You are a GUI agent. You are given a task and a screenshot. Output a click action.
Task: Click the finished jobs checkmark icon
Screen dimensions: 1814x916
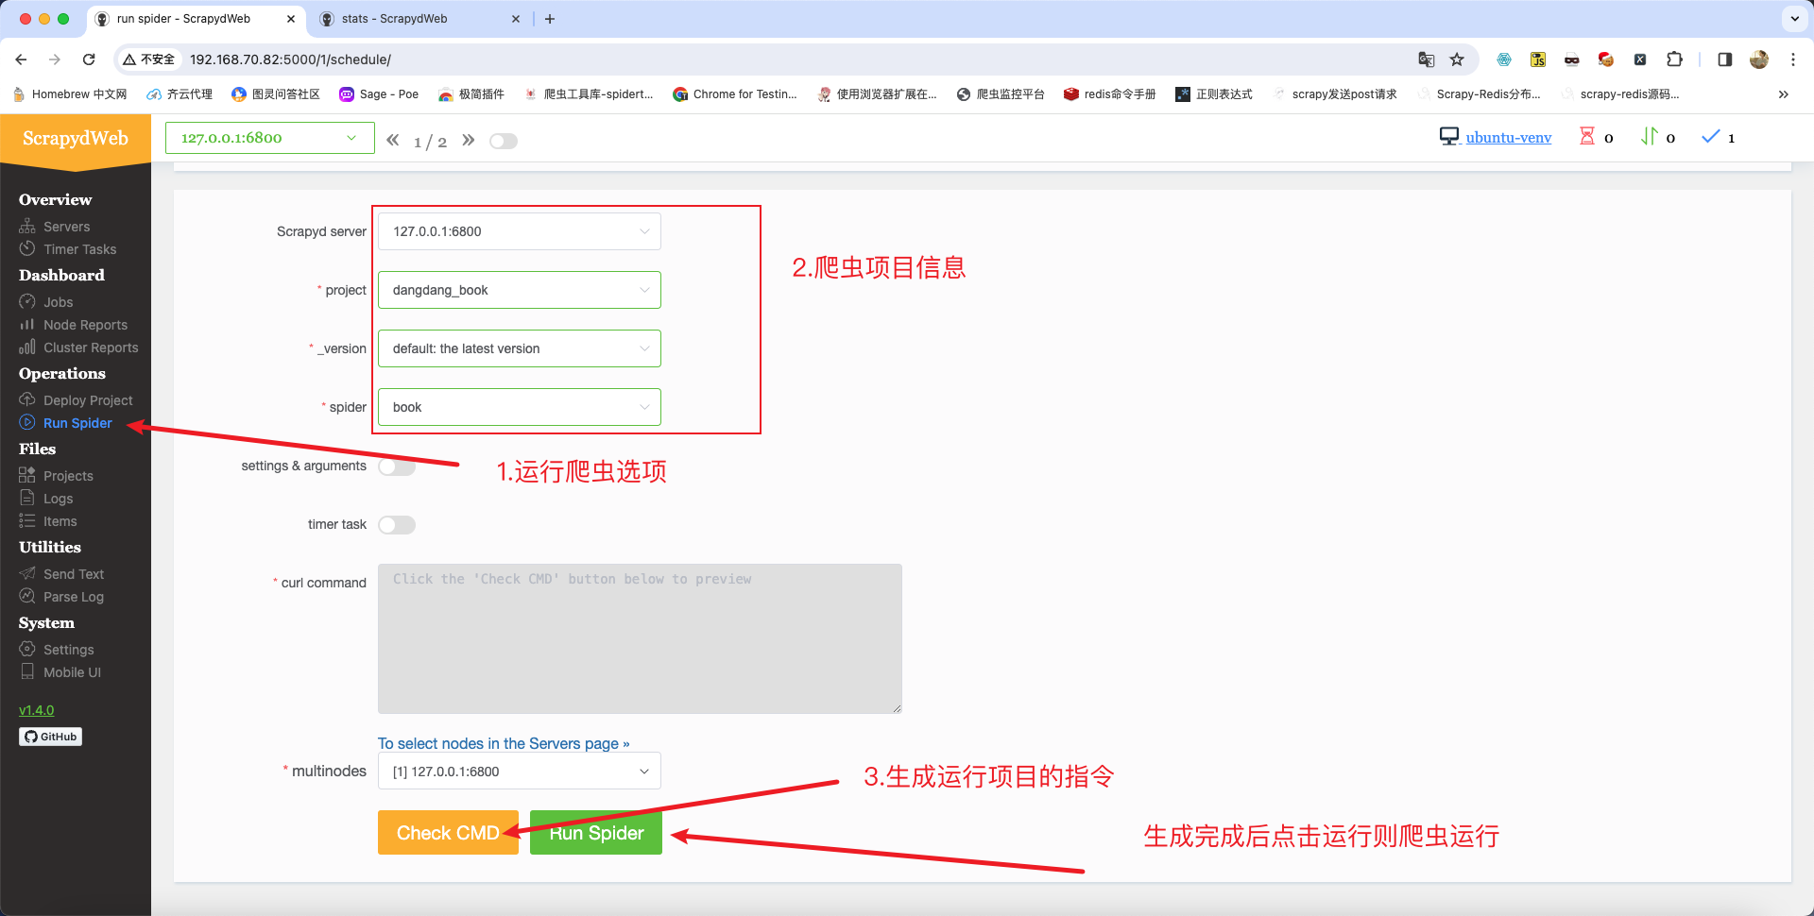[x=1711, y=137]
